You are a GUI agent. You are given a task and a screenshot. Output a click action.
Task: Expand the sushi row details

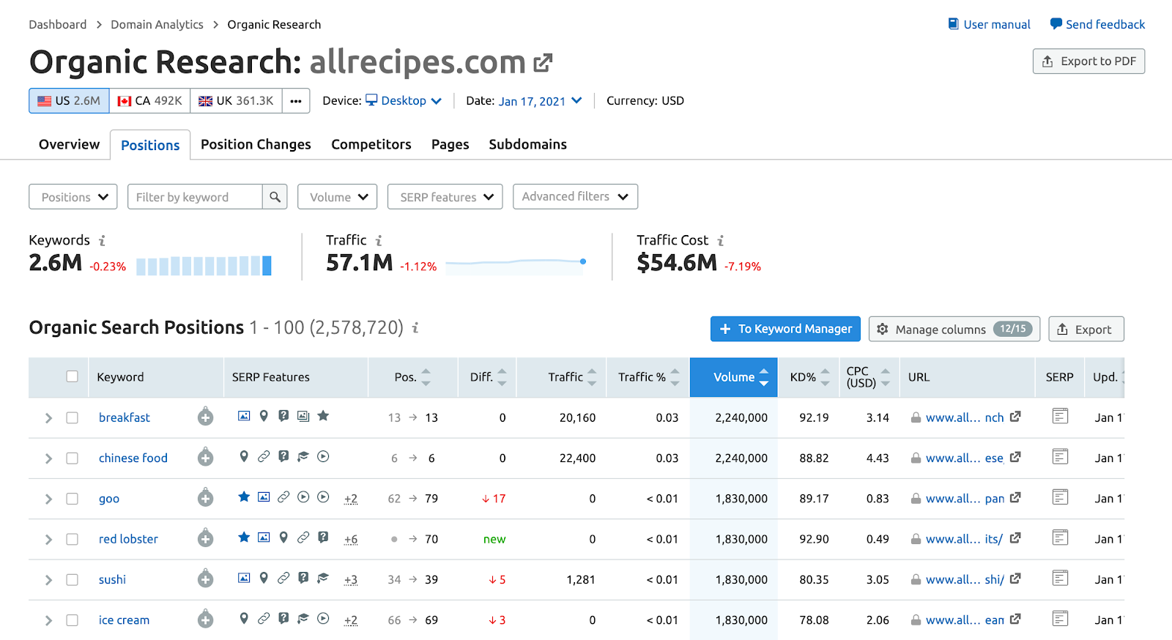pyautogui.click(x=48, y=580)
